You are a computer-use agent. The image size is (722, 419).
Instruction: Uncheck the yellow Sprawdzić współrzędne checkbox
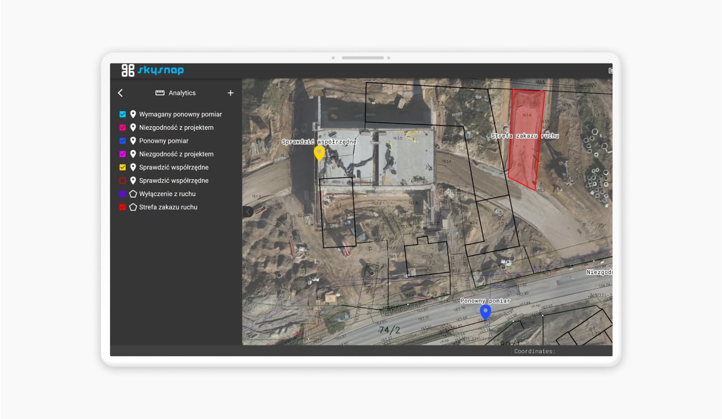[122, 167]
